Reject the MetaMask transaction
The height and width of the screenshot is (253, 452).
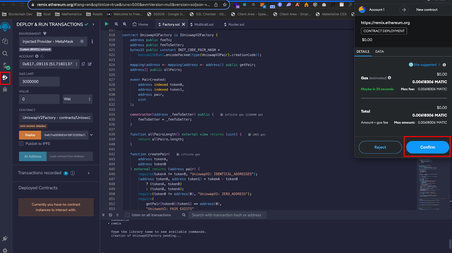tap(380, 147)
